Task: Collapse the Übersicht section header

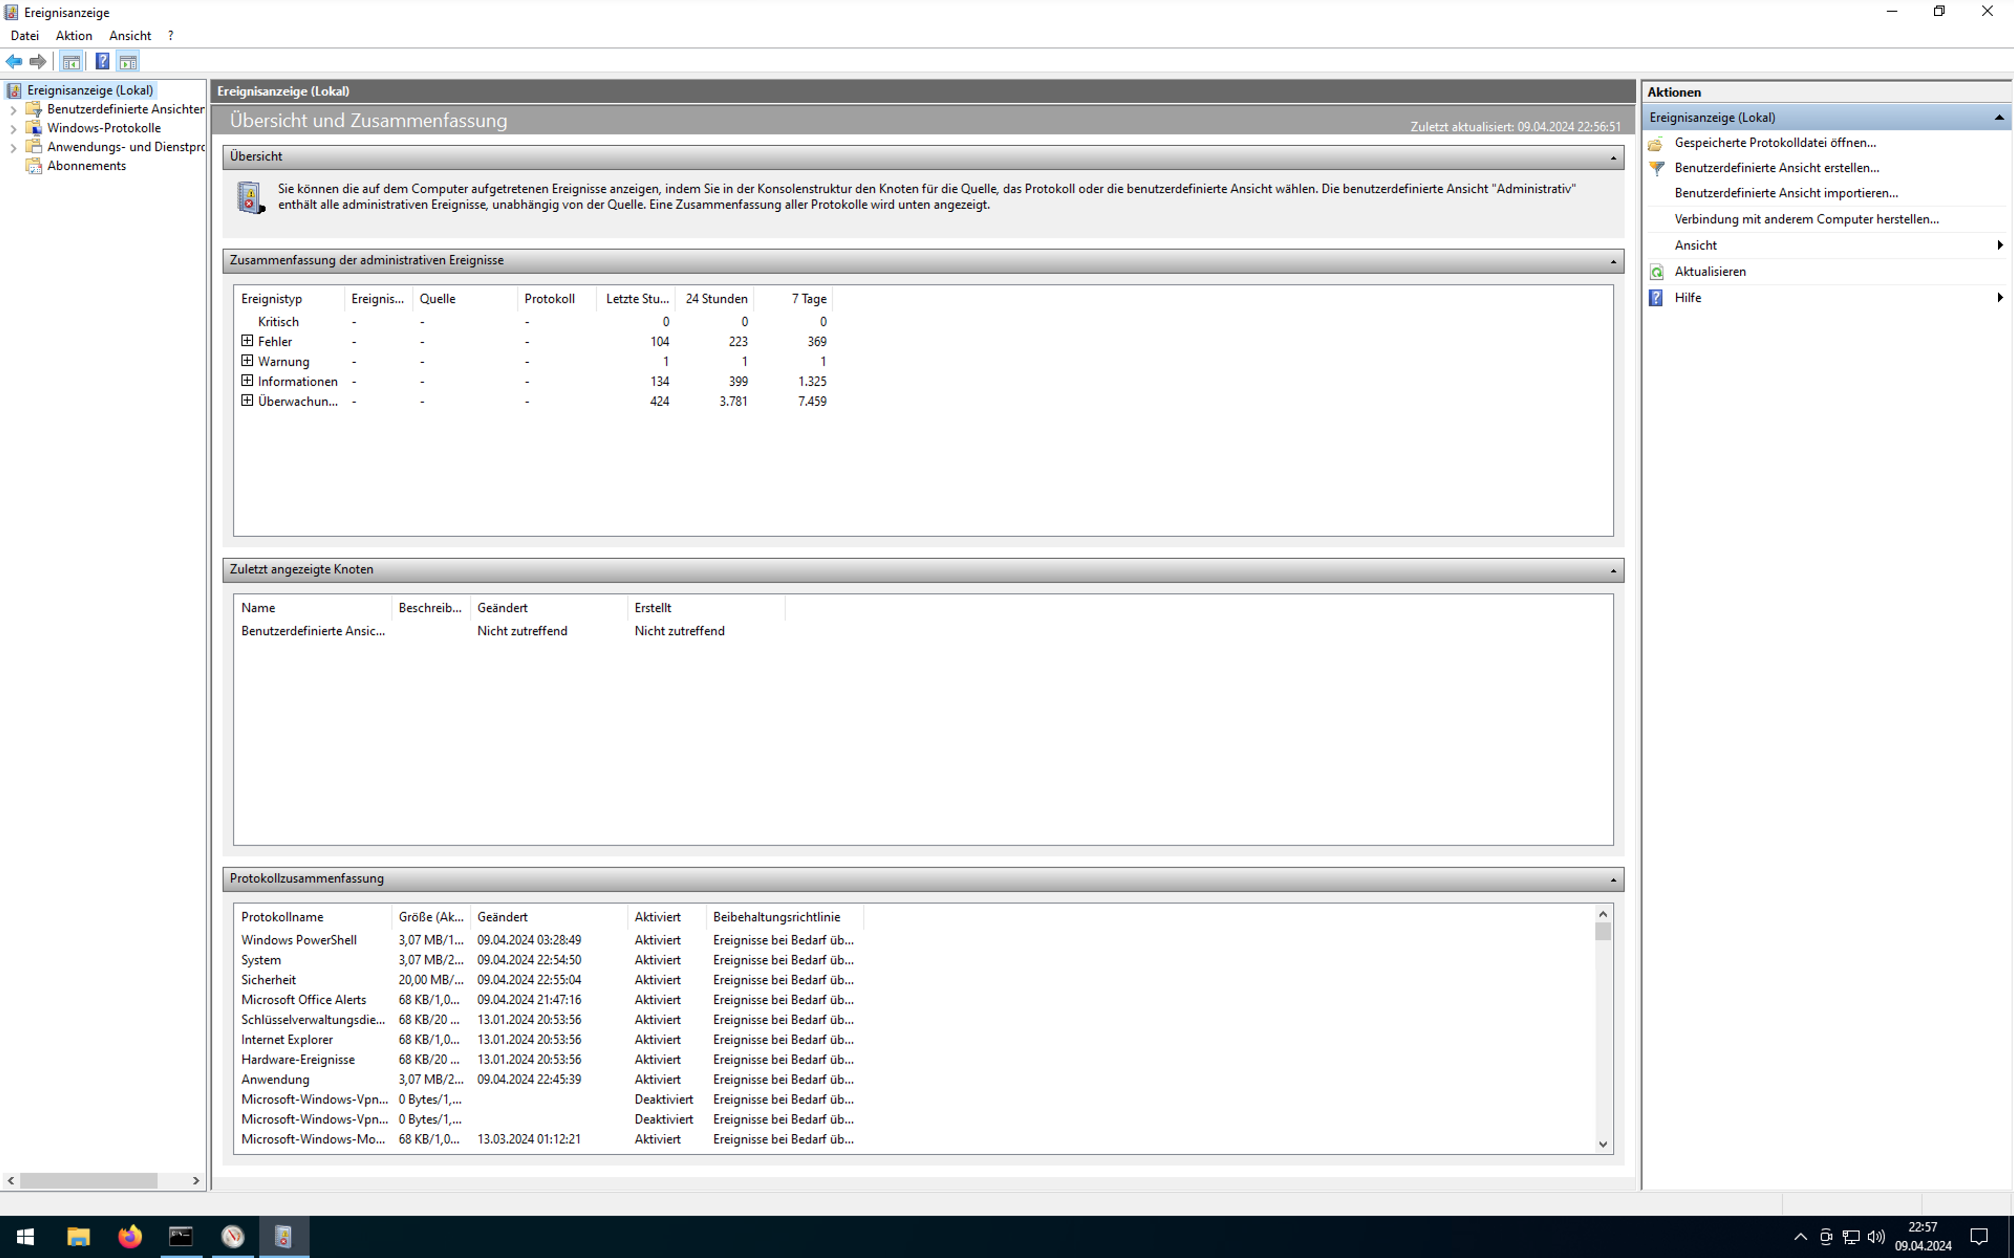Action: (x=1613, y=157)
